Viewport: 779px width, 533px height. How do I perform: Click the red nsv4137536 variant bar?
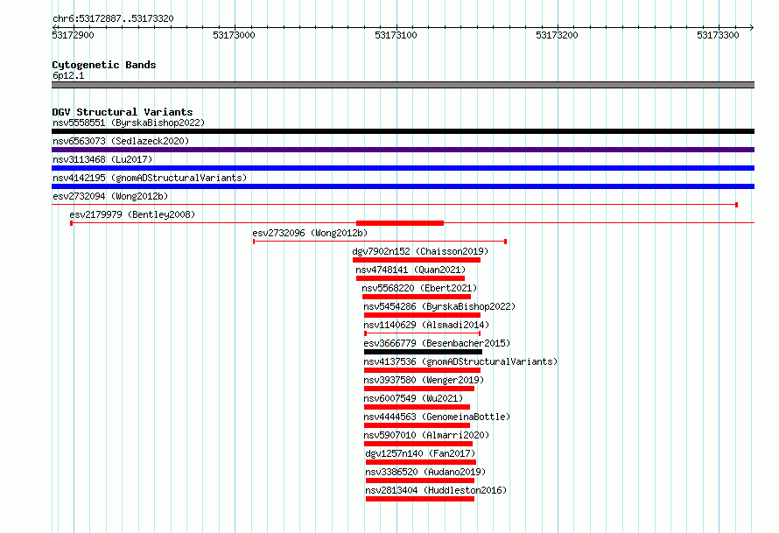pos(422,370)
